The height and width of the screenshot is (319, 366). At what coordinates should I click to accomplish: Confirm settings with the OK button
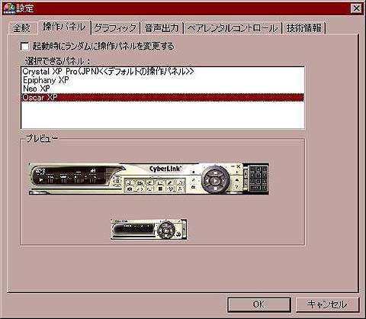259,304
